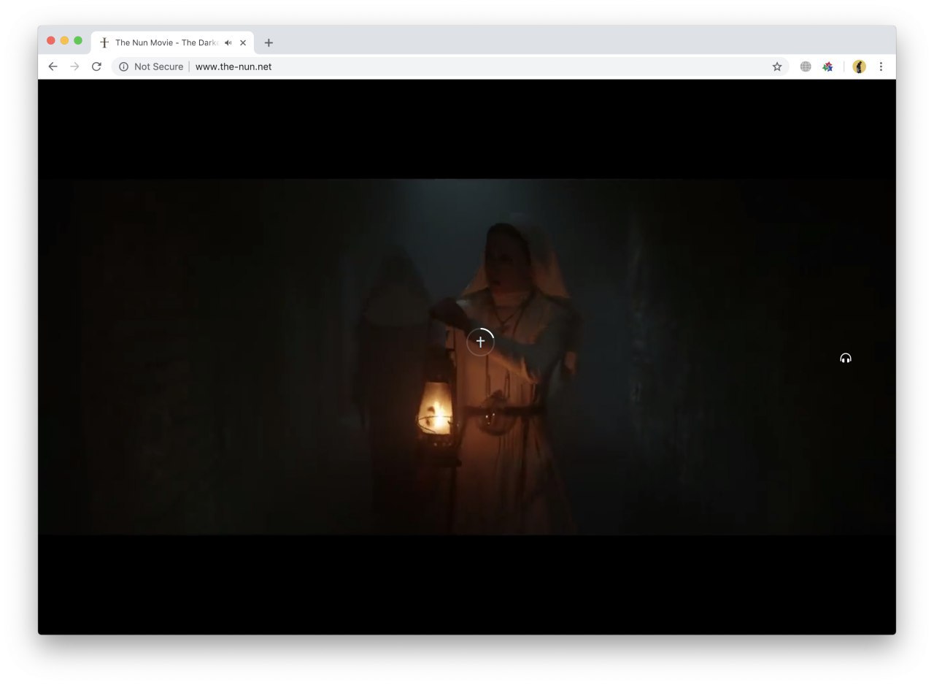Reload the-nun.net page
The width and height of the screenshot is (934, 685).
tap(96, 66)
